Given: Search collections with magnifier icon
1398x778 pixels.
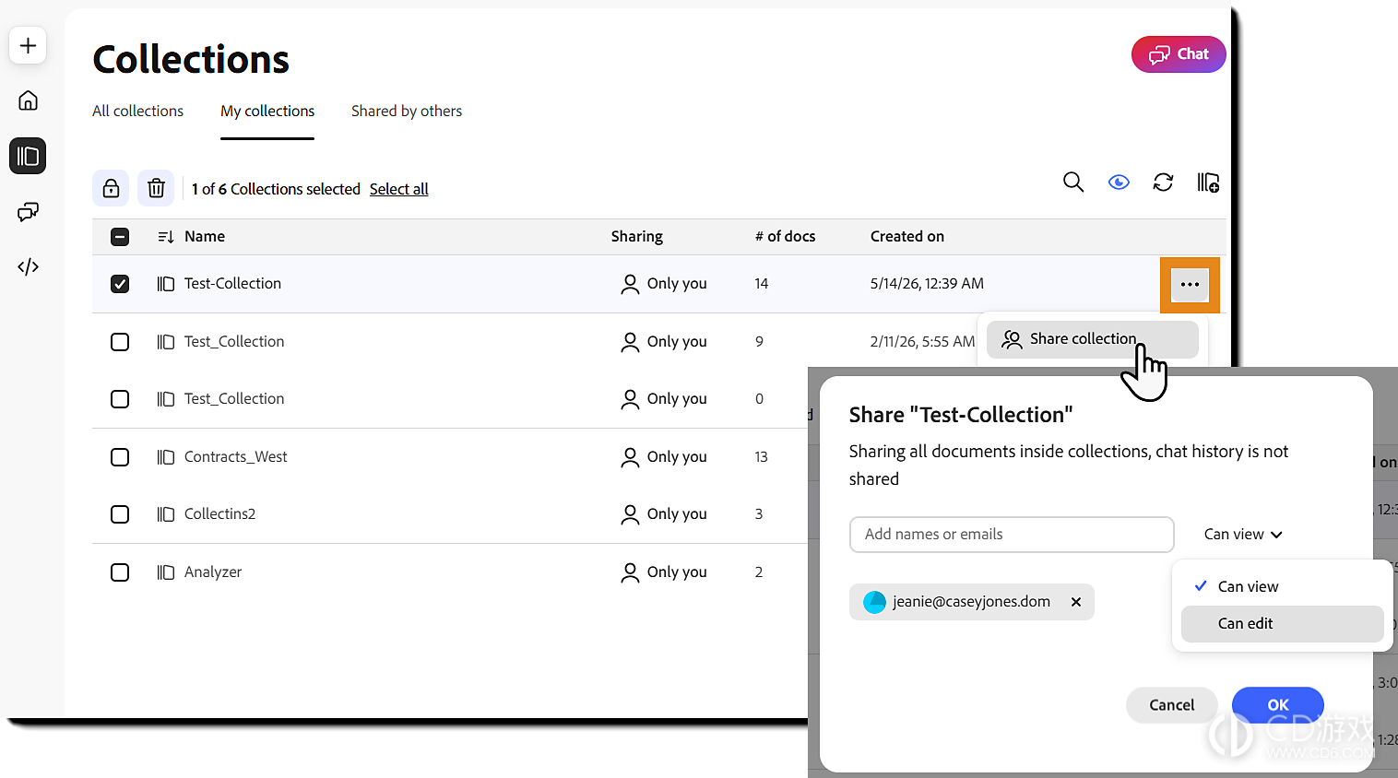Looking at the screenshot, I should [1073, 183].
